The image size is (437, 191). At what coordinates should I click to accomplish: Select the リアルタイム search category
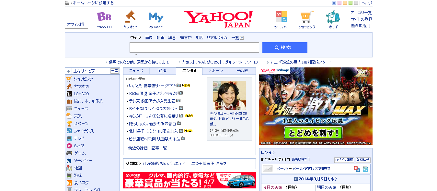tap(217, 38)
